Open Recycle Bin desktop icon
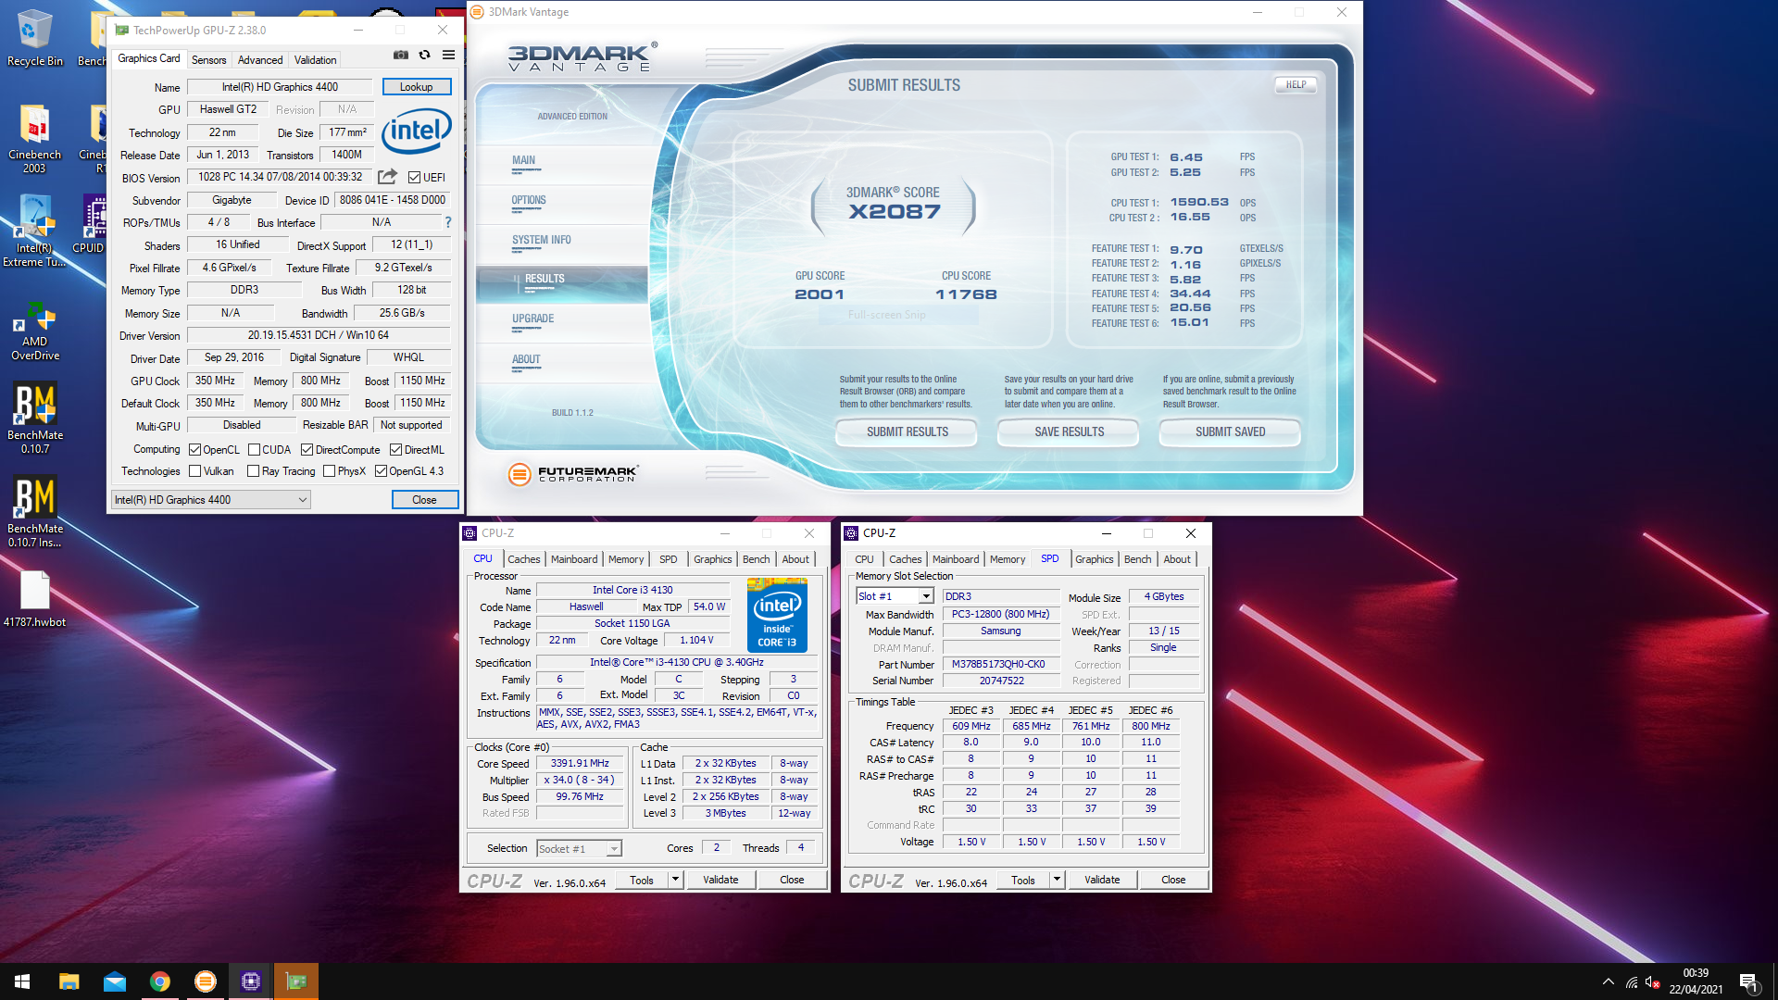 [34, 38]
